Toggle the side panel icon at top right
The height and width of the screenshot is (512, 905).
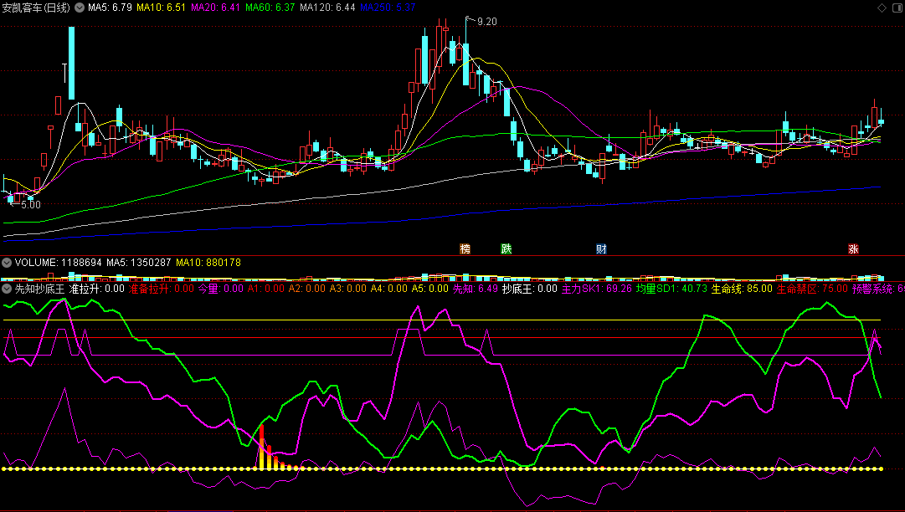point(898,8)
